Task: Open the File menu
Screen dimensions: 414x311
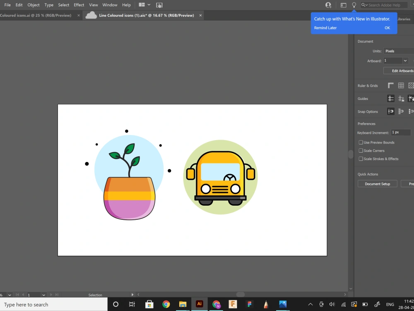Action: point(7,5)
